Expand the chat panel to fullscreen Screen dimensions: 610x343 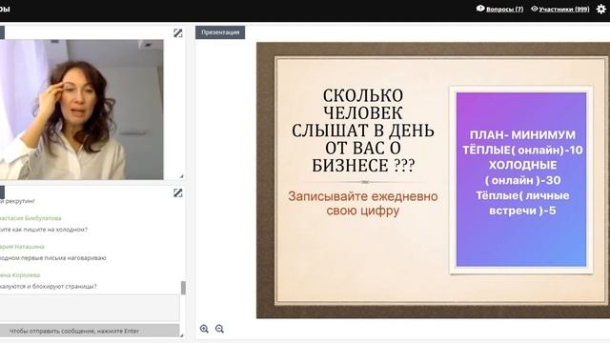(178, 192)
